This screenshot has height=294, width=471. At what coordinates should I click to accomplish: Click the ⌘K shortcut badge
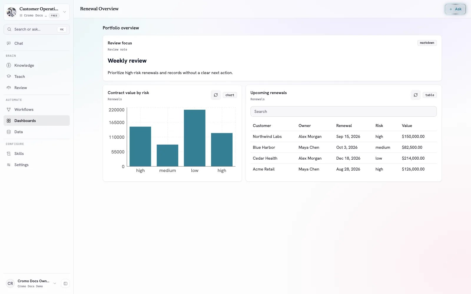tap(62, 29)
